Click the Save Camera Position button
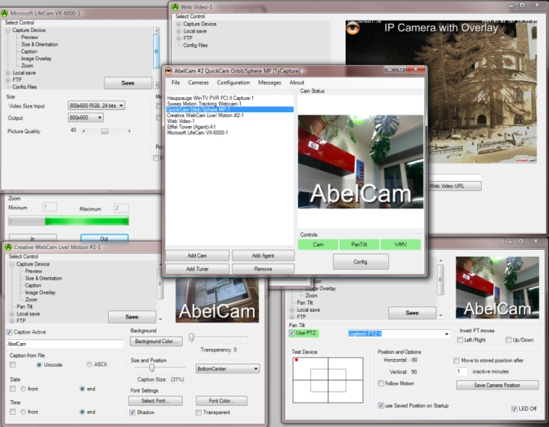The width and height of the screenshot is (549, 427). [496, 385]
